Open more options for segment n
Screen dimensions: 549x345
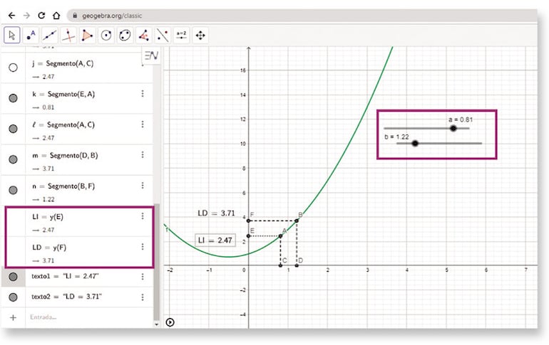143,186
